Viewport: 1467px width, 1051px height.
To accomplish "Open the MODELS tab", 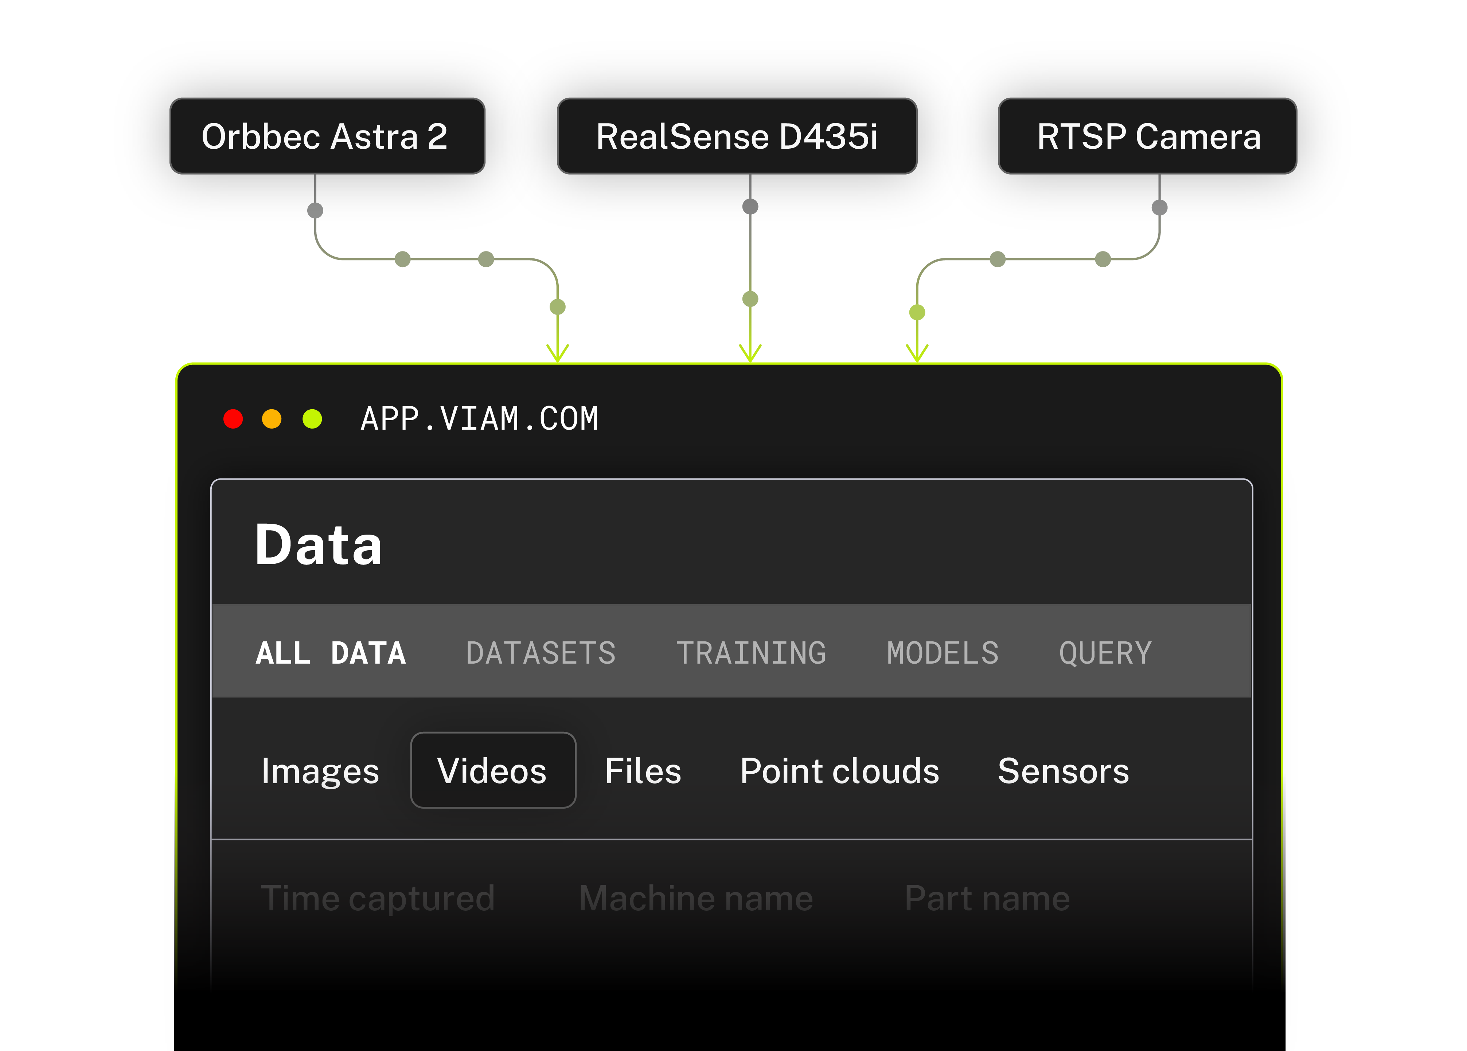I will point(943,653).
